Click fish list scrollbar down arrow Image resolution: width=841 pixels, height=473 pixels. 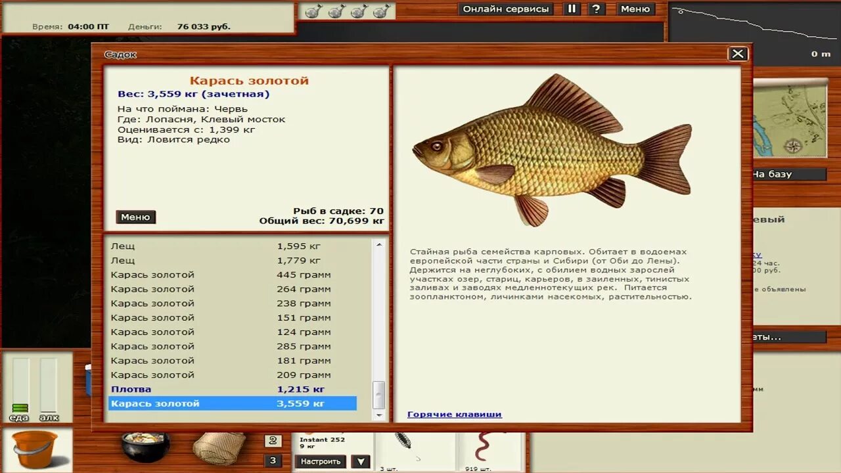[x=378, y=415]
